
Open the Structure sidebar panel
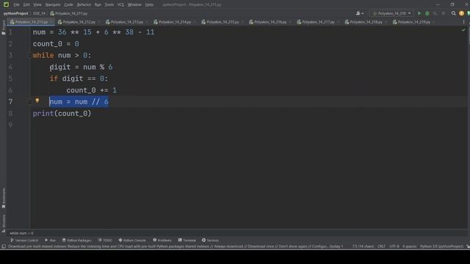(x=3, y=223)
